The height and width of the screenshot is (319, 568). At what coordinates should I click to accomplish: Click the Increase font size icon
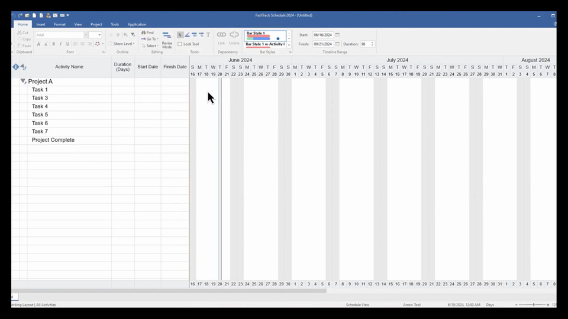click(x=39, y=44)
